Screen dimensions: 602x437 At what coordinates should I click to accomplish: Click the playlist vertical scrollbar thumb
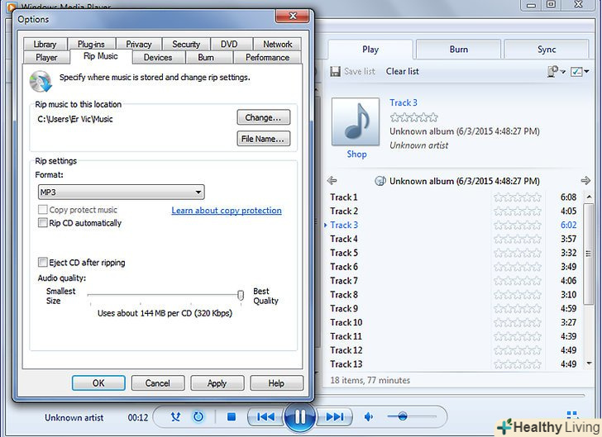588,254
